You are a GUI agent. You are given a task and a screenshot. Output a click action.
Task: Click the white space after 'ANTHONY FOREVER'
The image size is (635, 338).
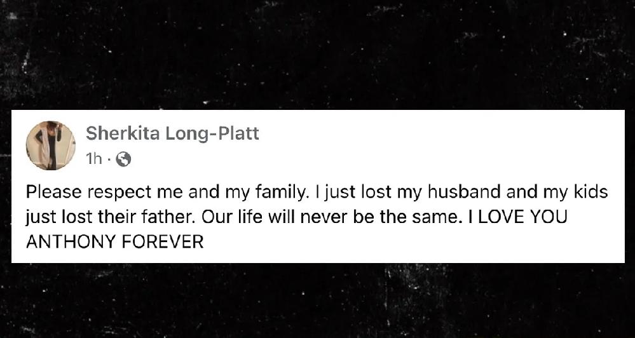point(413,242)
